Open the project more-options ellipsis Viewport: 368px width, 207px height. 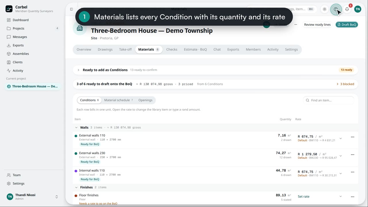pyautogui.click(x=296, y=25)
